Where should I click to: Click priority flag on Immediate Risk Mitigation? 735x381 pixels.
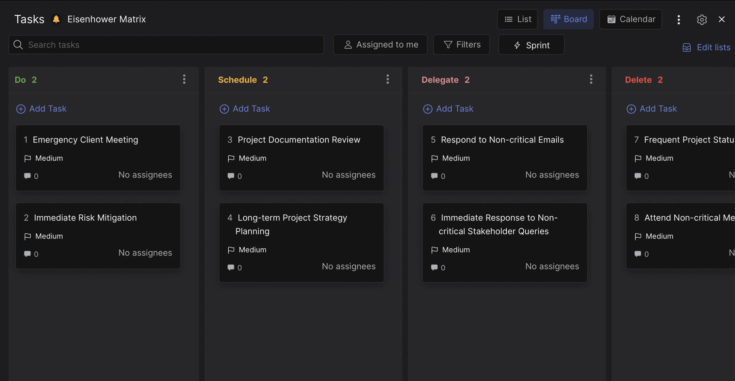tap(28, 236)
